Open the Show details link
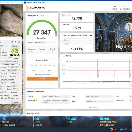Screen dimensions: 132x132 click(x=93, y=107)
